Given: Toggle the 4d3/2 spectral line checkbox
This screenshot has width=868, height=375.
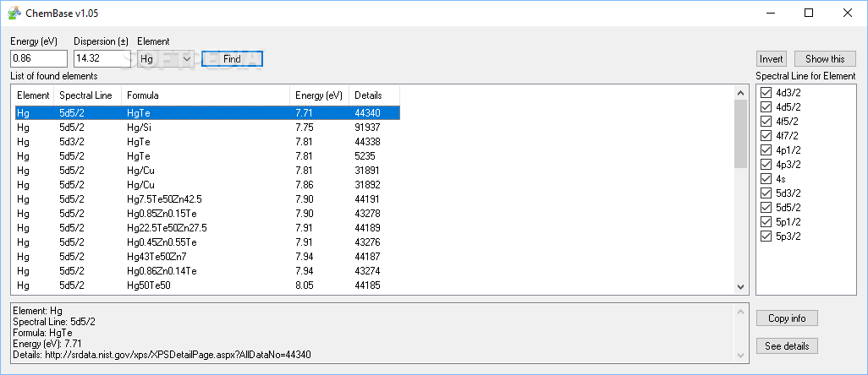Looking at the screenshot, I should tap(766, 92).
